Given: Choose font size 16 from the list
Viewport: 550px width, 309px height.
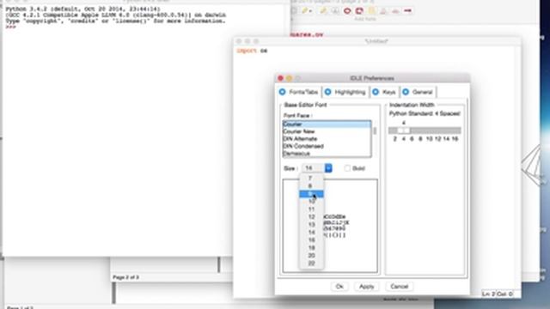Looking at the screenshot, I should click(311, 240).
